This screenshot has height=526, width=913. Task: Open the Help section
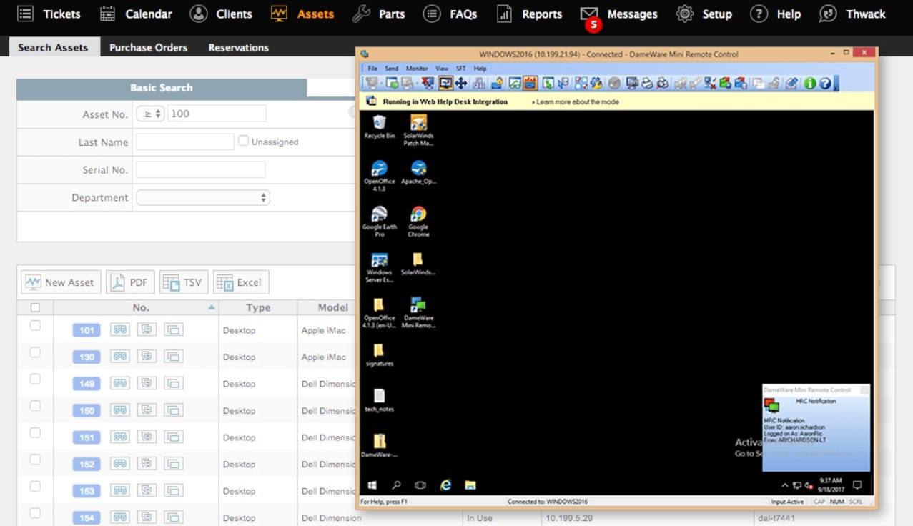coord(776,14)
